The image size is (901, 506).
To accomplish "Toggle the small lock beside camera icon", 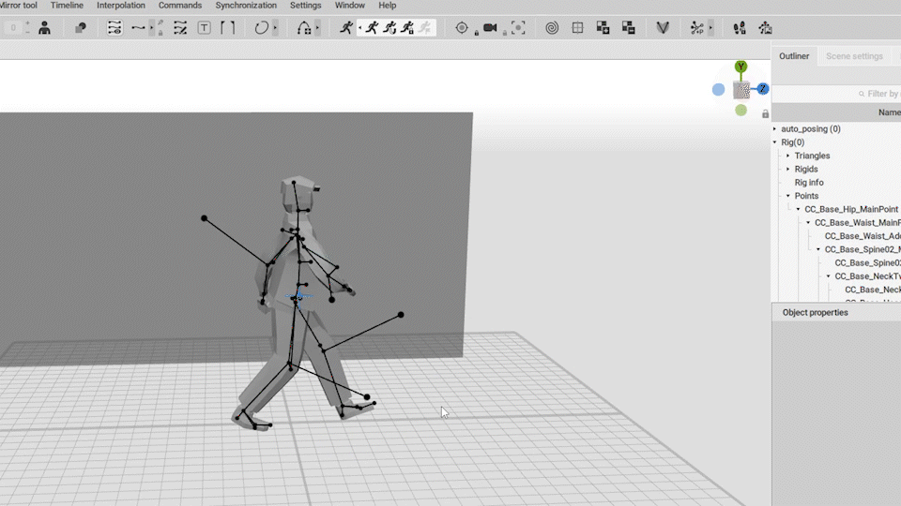I will point(505,34).
